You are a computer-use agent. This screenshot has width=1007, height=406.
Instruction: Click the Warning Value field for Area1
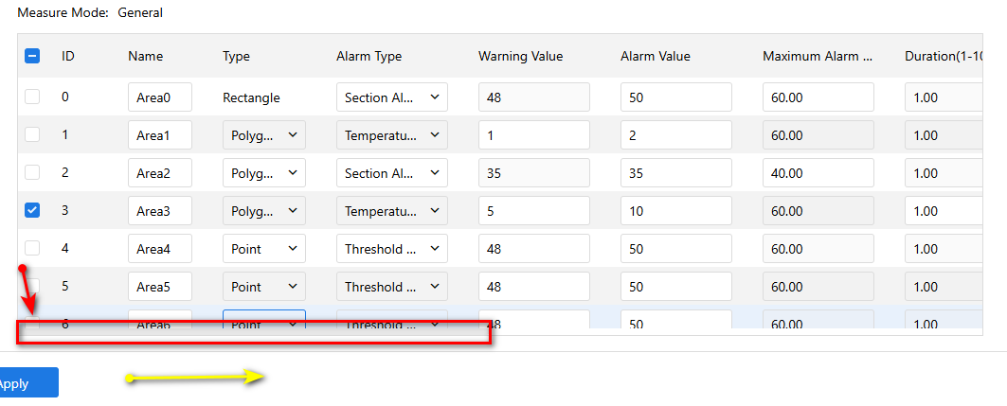(534, 135)
